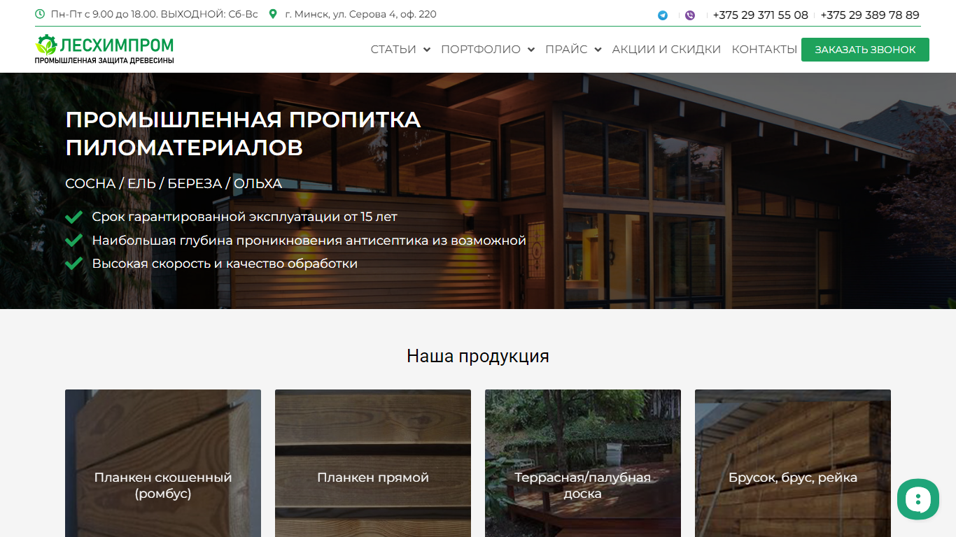Call phone number +375 29 371 55 08
956x537 pixels.
click(x=760, y=15)
